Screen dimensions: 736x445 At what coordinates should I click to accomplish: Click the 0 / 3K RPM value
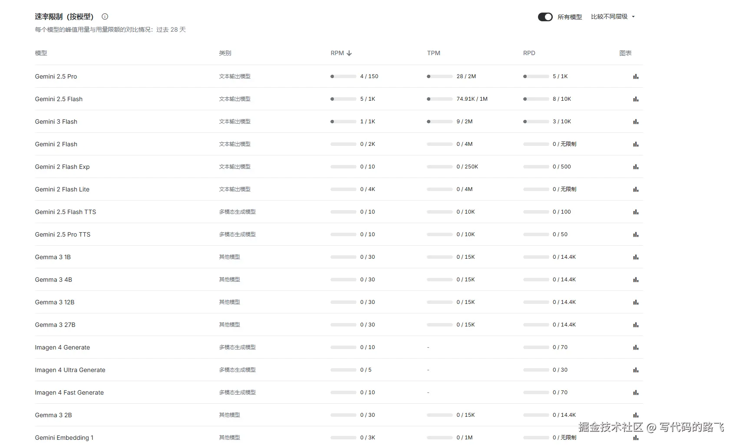[367, 438]
